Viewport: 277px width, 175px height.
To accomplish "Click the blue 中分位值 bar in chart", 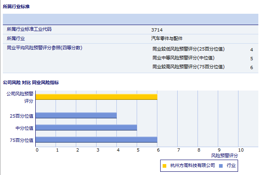I will coord(86,128).
